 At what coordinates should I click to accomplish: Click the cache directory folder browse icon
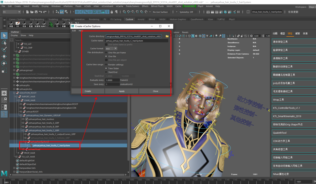click(167, 36)
